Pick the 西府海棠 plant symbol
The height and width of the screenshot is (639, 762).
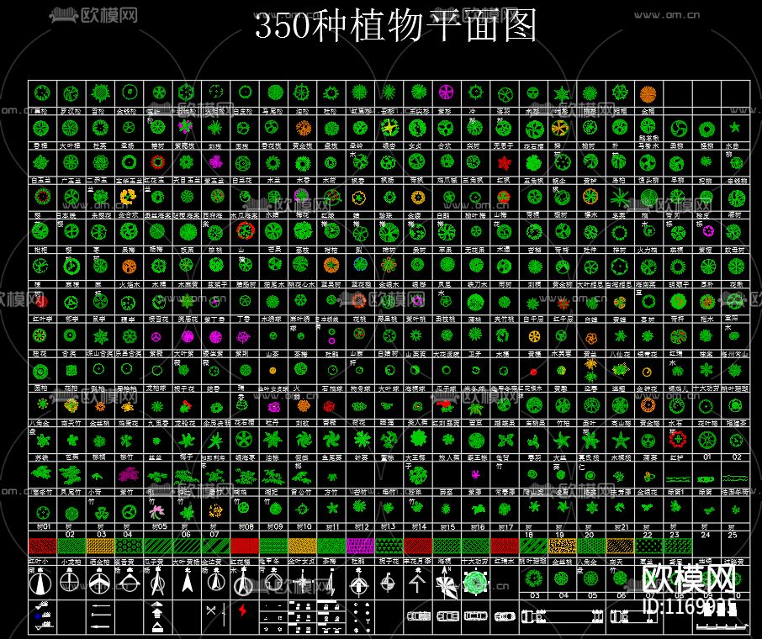(x=217, y=196)
